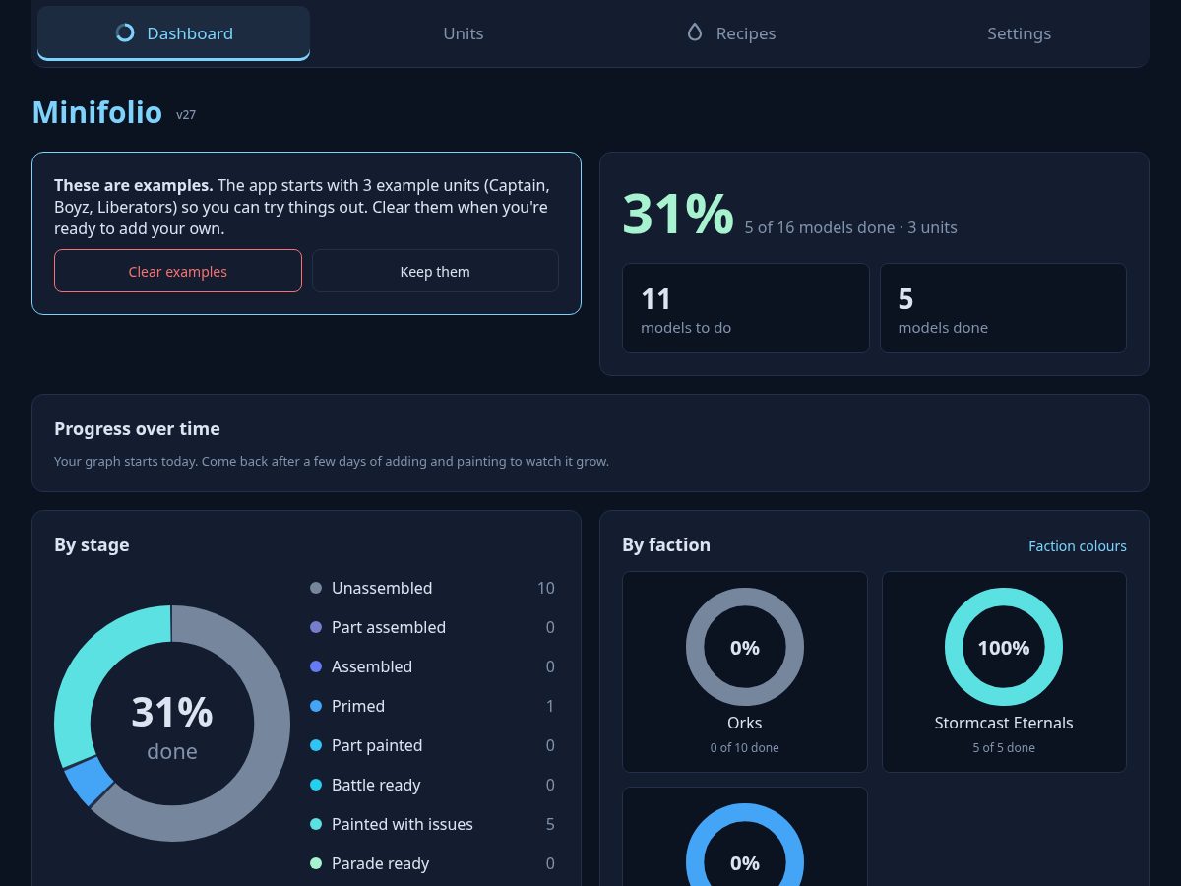Screen dimensions: 1181x886
Task: Click the Primed stage label
Action: [358, 706]
